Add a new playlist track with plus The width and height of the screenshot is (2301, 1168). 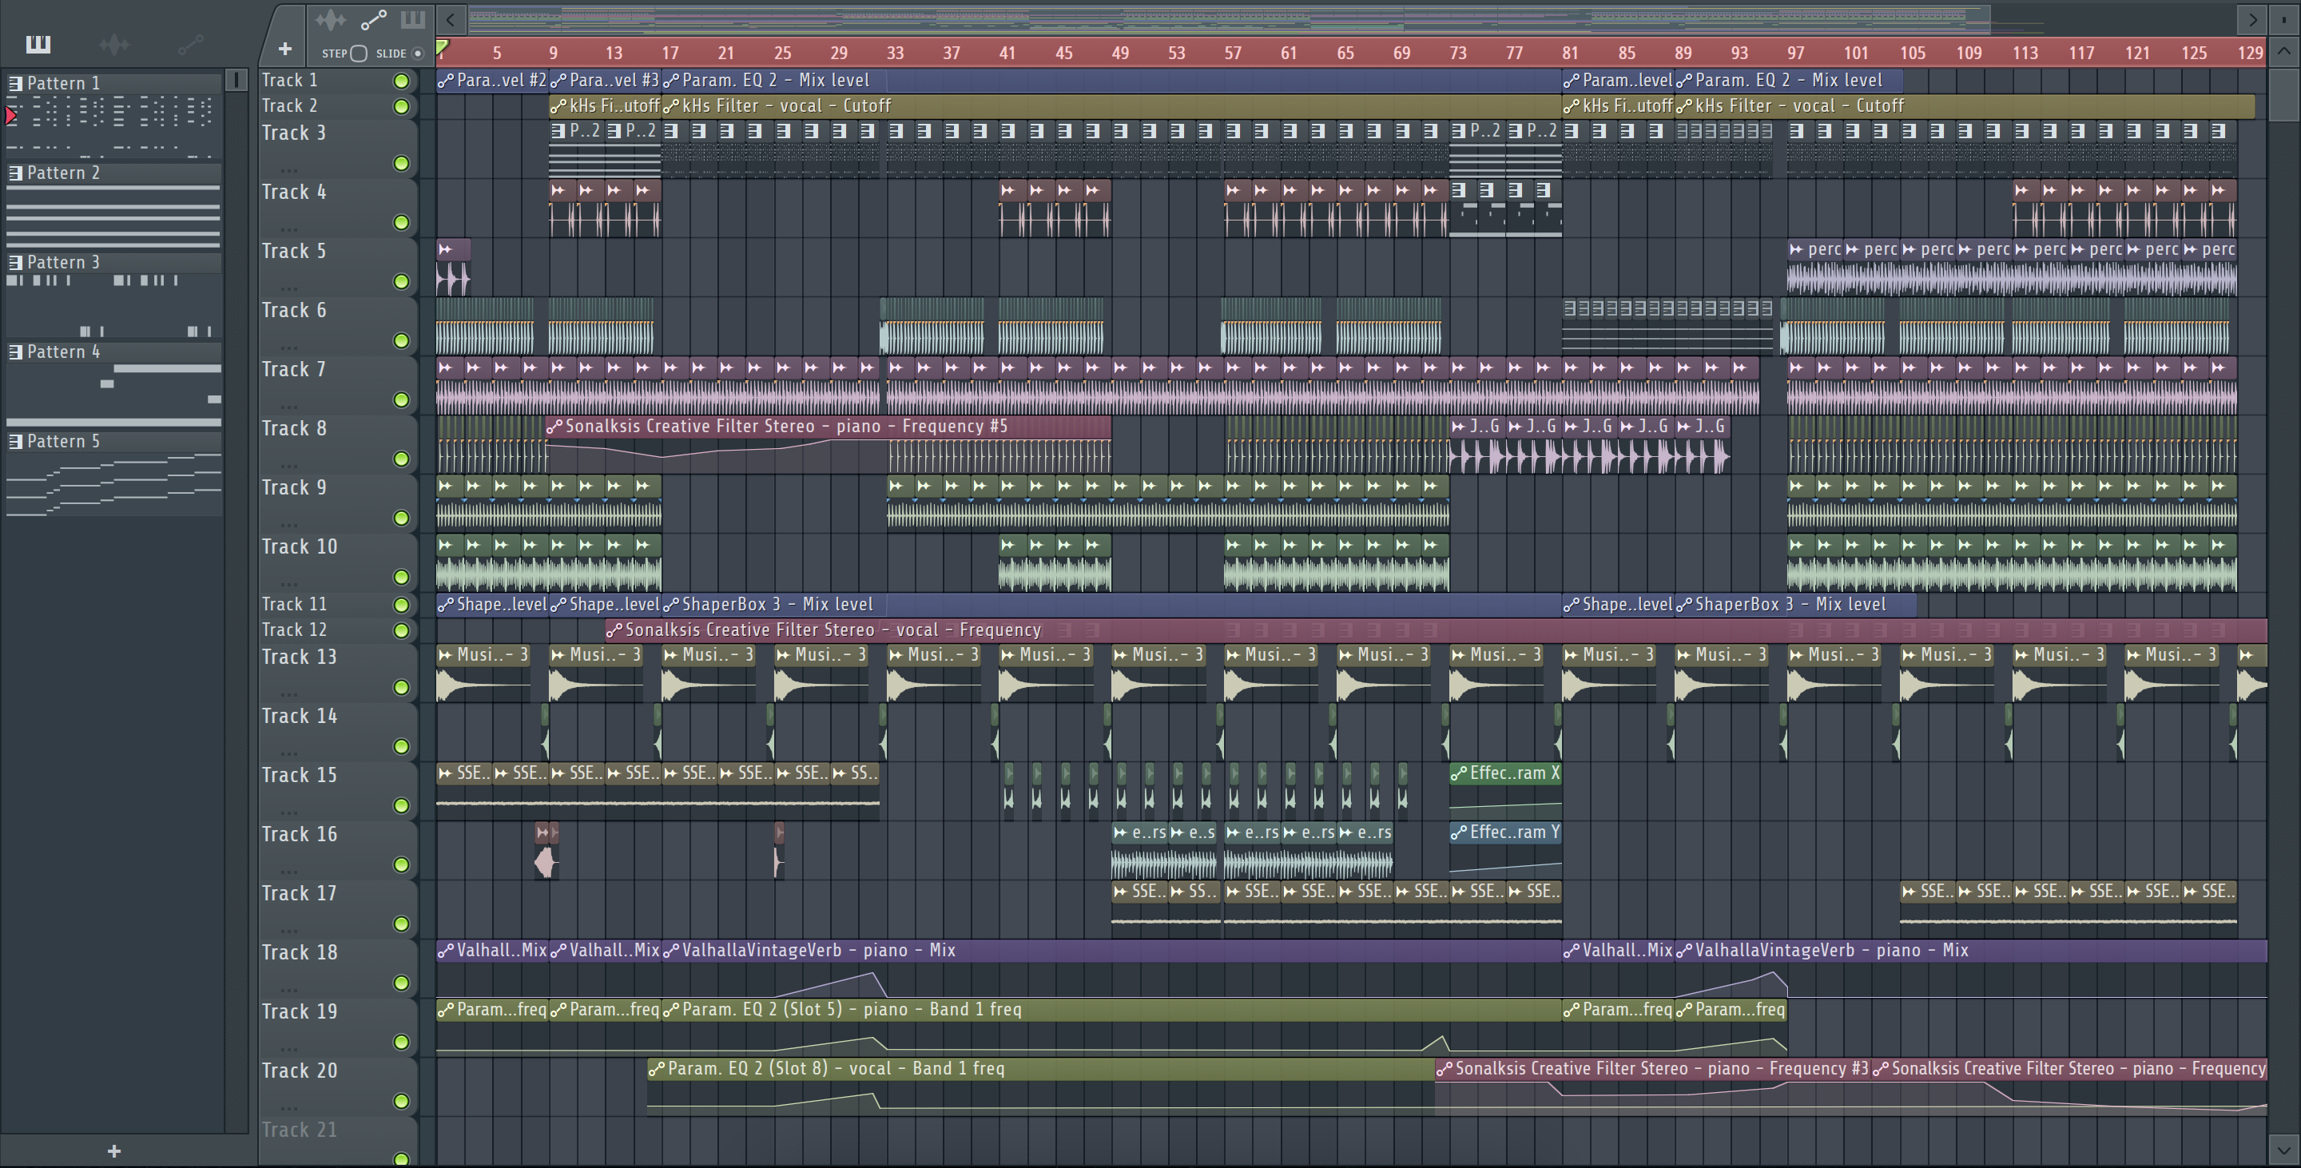coord(285,49)
